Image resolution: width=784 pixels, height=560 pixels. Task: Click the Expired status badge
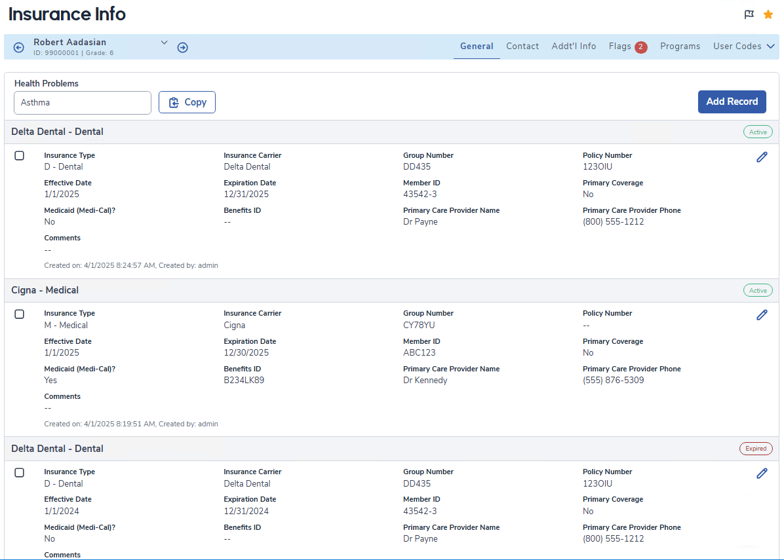(x=756, y=449)
